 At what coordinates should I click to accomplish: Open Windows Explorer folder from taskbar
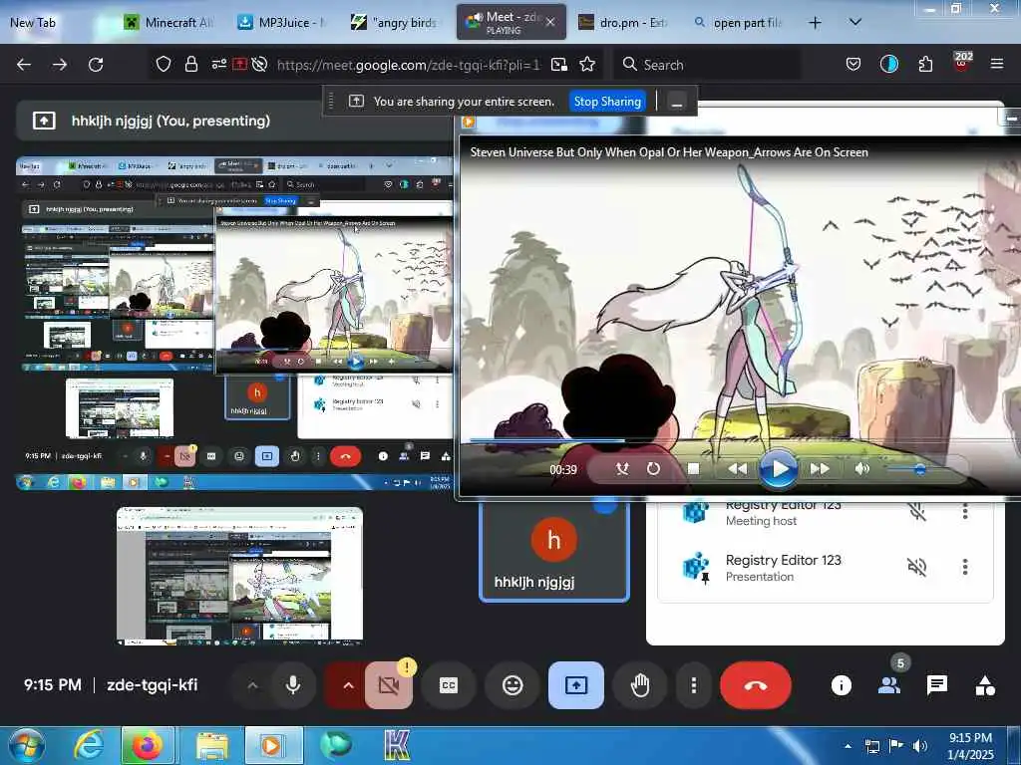212,745
